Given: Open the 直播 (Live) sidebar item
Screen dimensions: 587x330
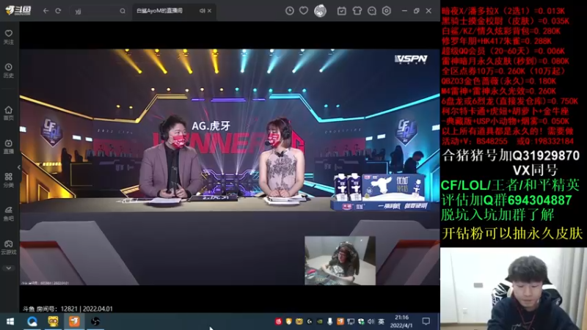Looking at the screenshot, I should [9, 147].
